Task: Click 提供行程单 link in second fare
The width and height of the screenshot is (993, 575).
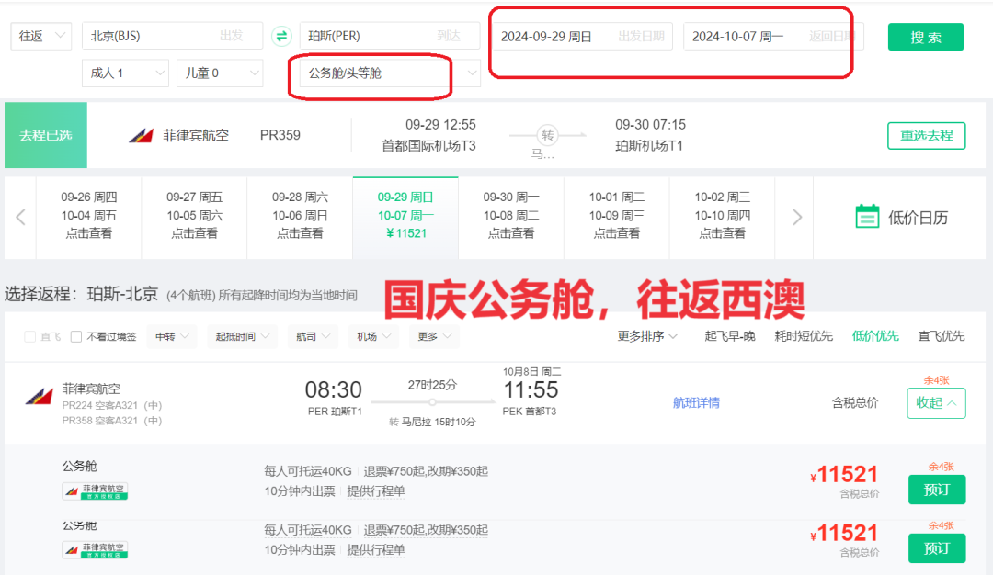Action: (x=376, y=549)
